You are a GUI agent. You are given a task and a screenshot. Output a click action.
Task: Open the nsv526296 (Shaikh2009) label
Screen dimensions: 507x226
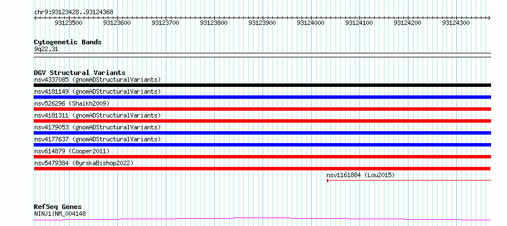pyautogui.click(x=72, y=103)
